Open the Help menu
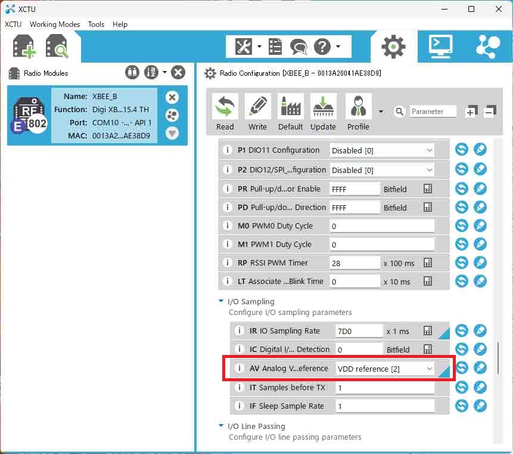This screenshot has height=454, width=513. coord(120,24)
